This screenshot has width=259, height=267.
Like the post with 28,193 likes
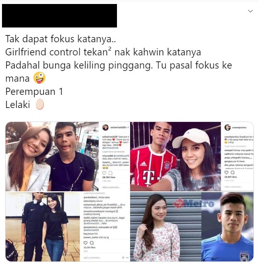coord(104,173)
